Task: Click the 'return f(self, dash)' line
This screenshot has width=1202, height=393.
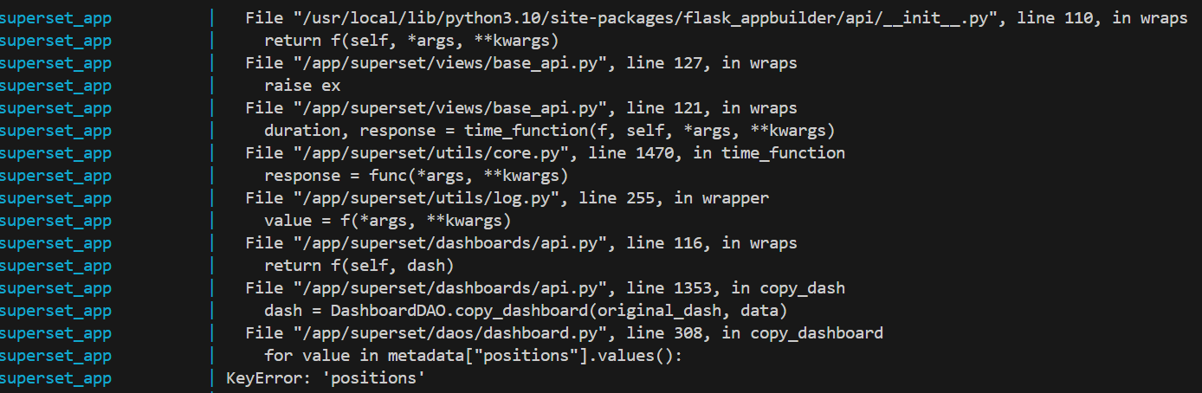Action: [359, 266]
